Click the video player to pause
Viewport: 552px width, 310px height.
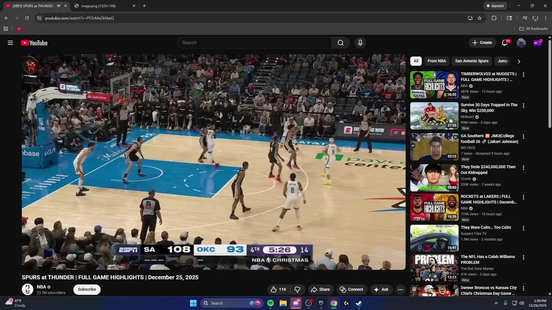pos(213,162)
